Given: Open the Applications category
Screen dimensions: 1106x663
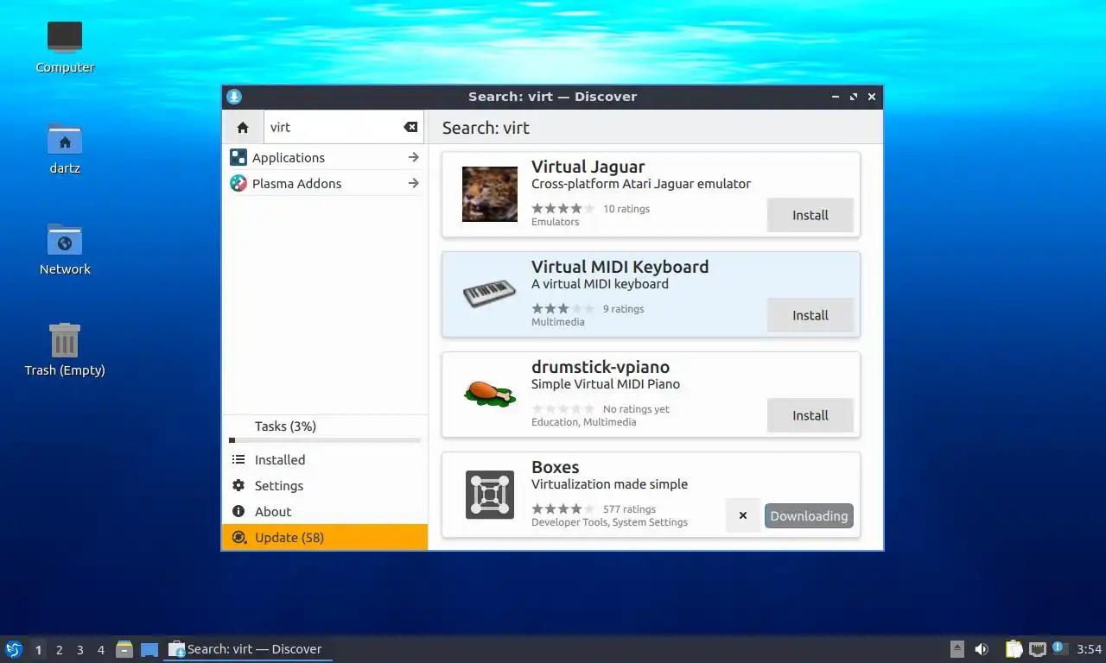Looking at the screenshot, I should pos(325,157).
